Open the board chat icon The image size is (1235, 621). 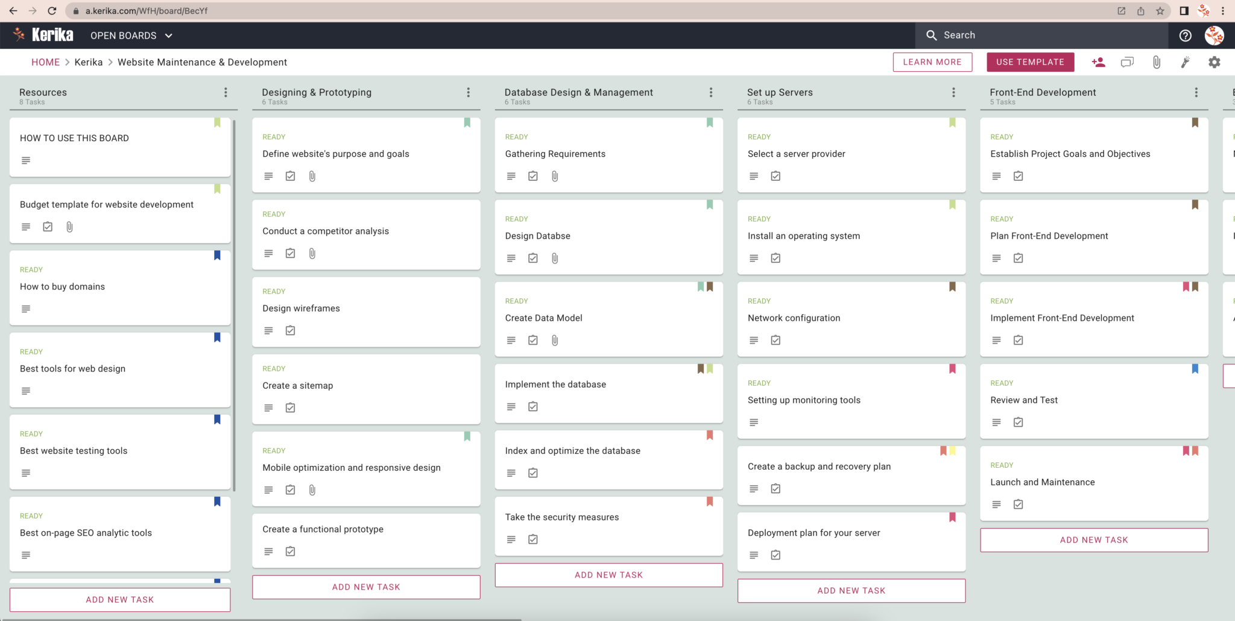click(x=1127, y=62)
